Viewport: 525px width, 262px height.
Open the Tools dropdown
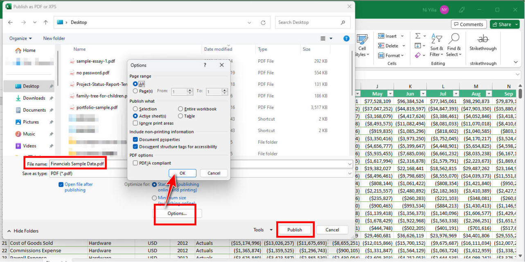click(x=263, y=230)
